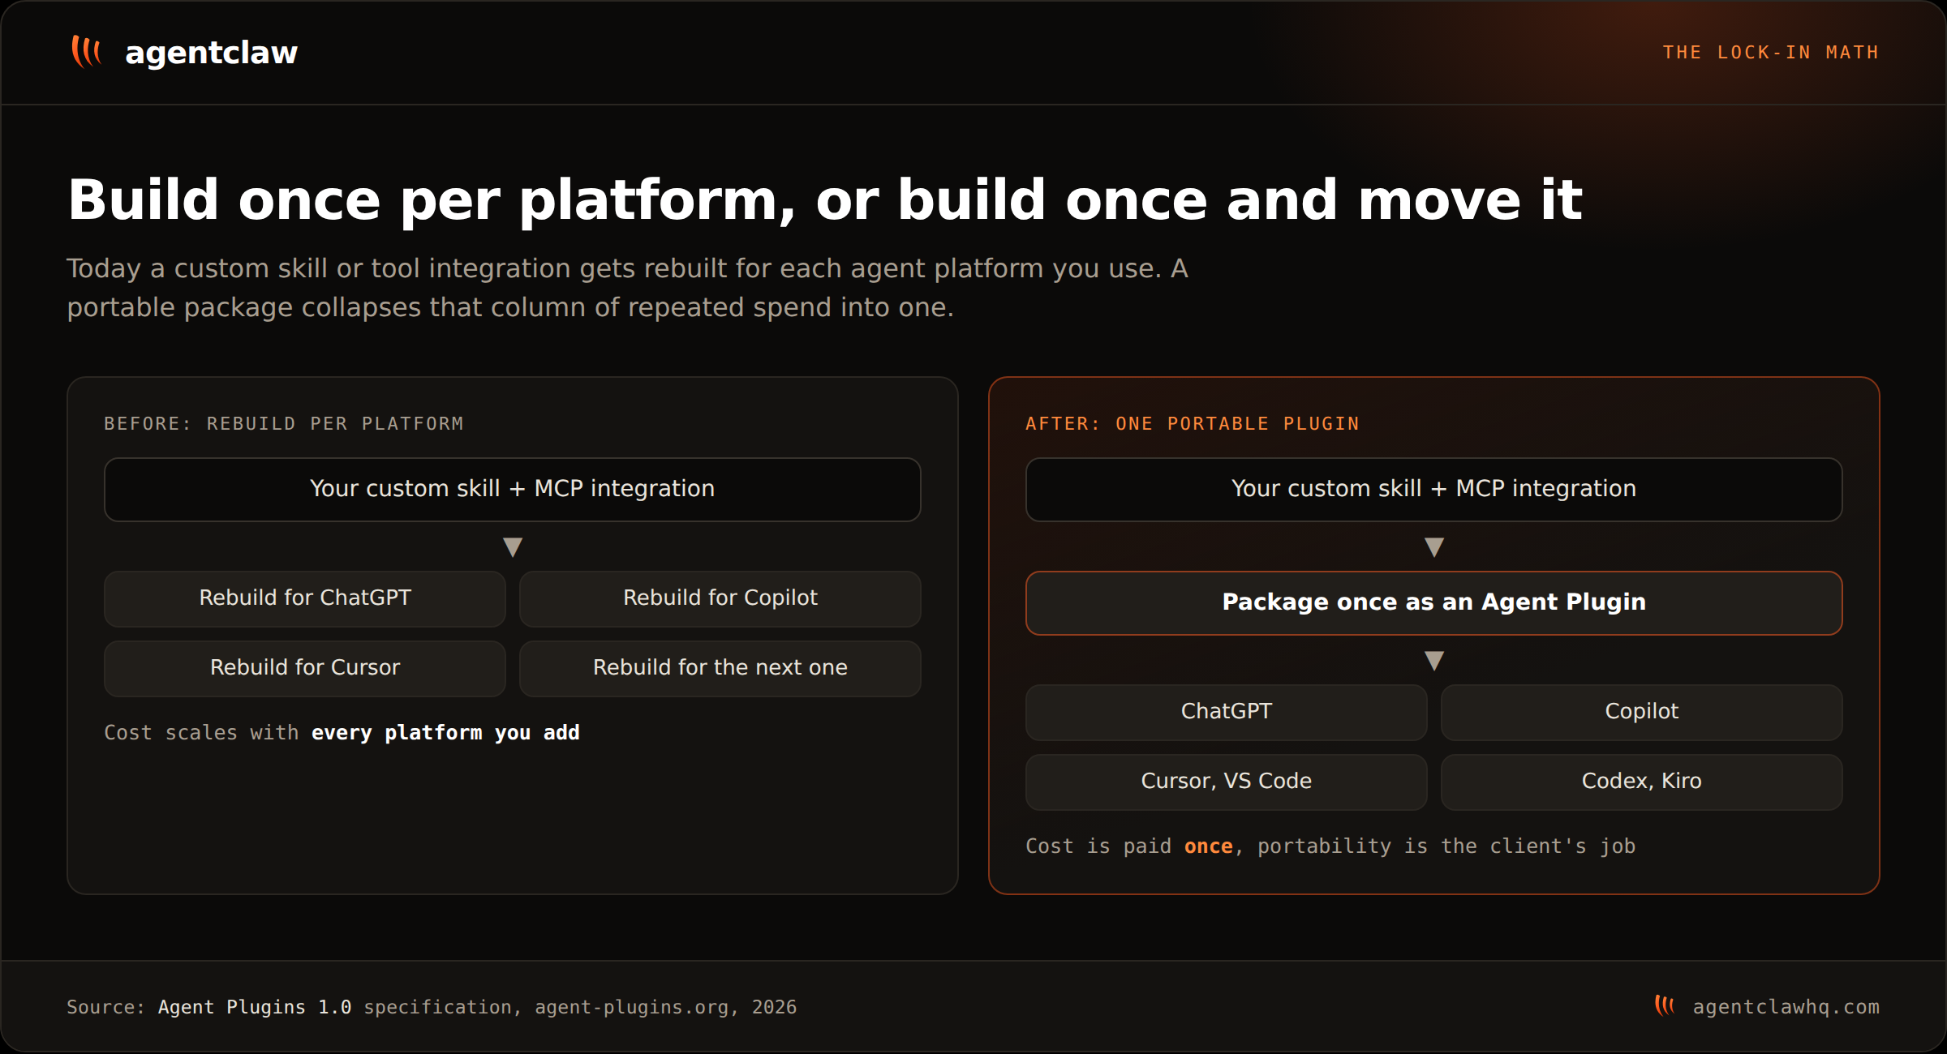Select the custom skill box in the After panel

pyautogui.click(x=1434, y=490)
